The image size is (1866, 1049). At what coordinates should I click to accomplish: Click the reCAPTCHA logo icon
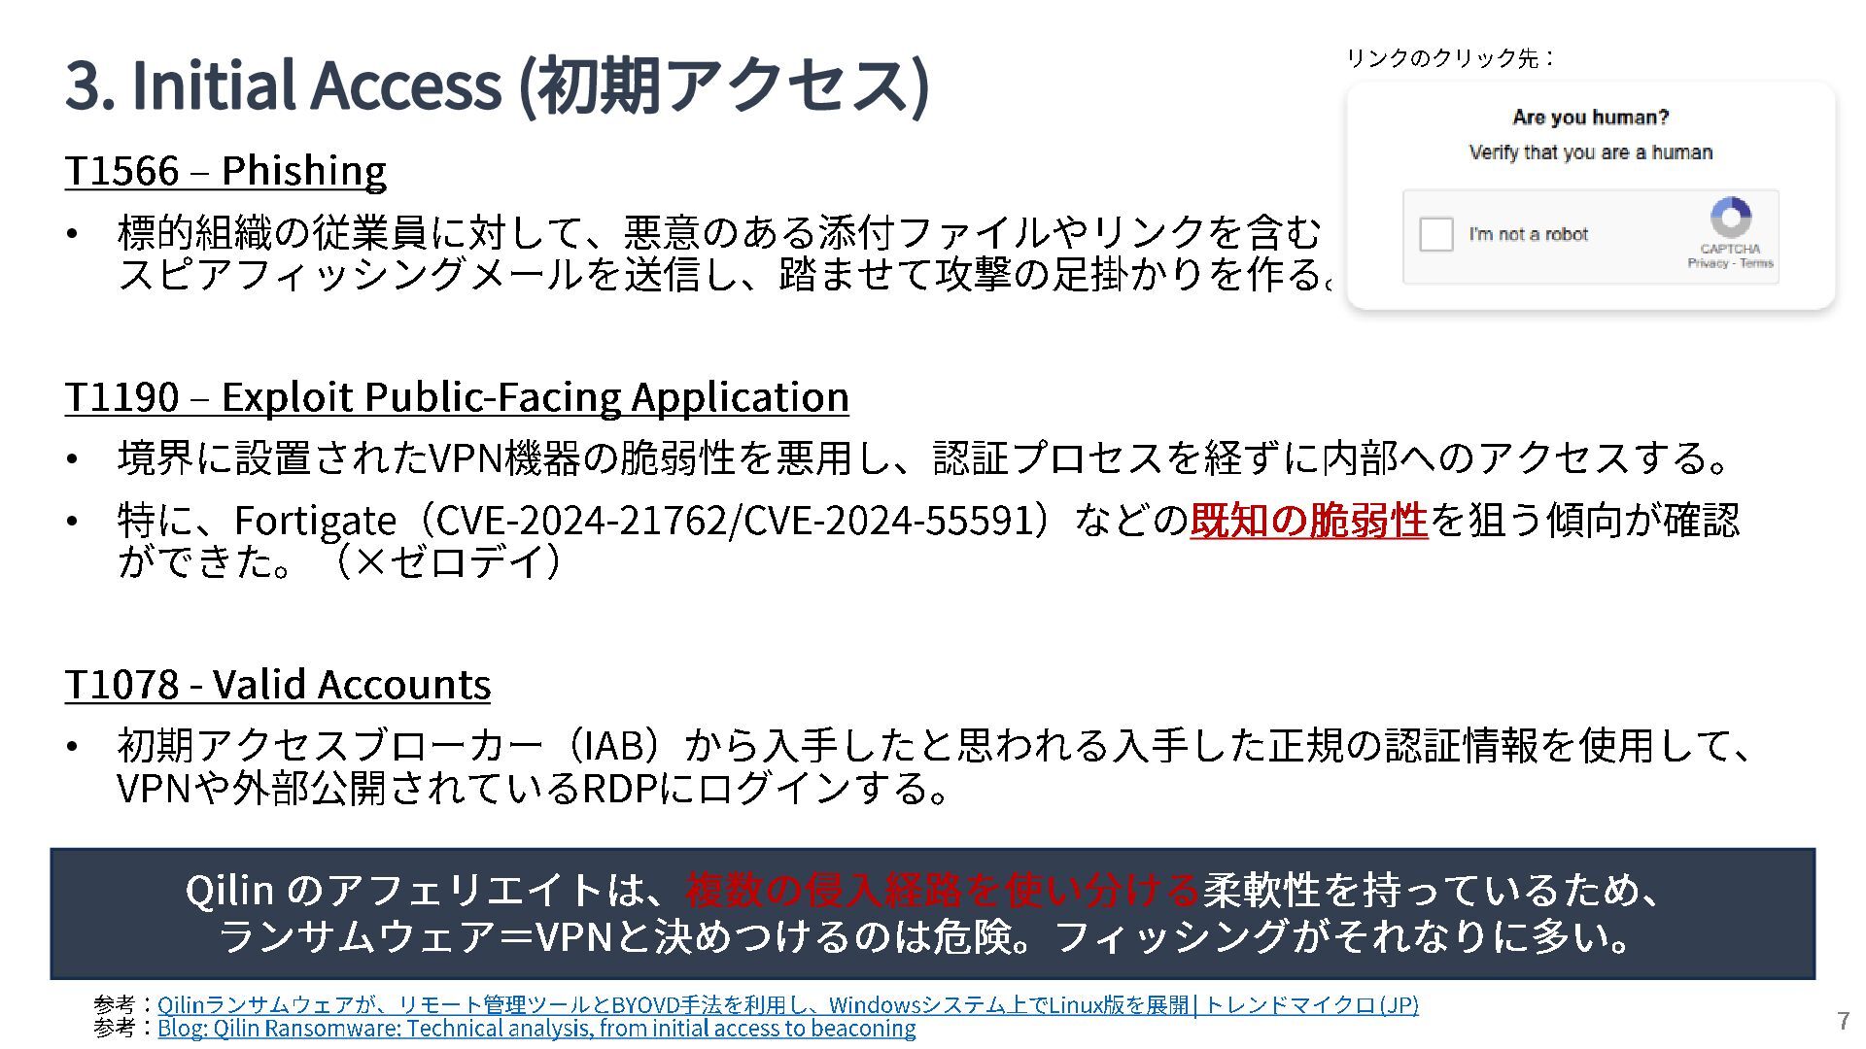click(1730, 218)
